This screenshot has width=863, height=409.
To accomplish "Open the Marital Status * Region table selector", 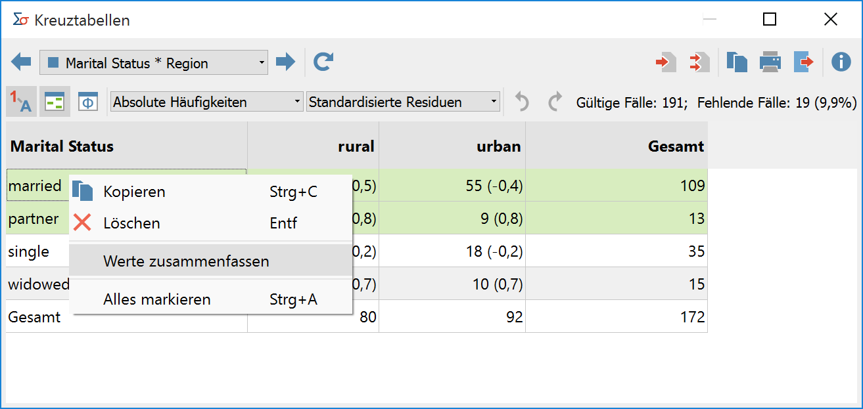I will point(154,63).
